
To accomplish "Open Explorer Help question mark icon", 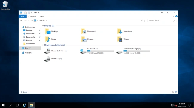I will click(x=176, y=16).
